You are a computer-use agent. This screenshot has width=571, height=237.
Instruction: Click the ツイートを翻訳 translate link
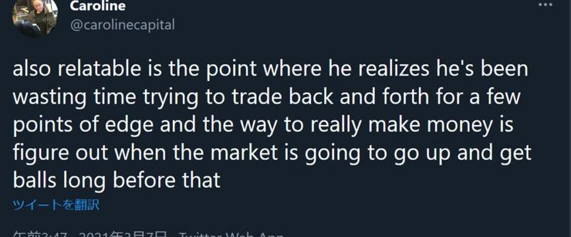point(55,205)
